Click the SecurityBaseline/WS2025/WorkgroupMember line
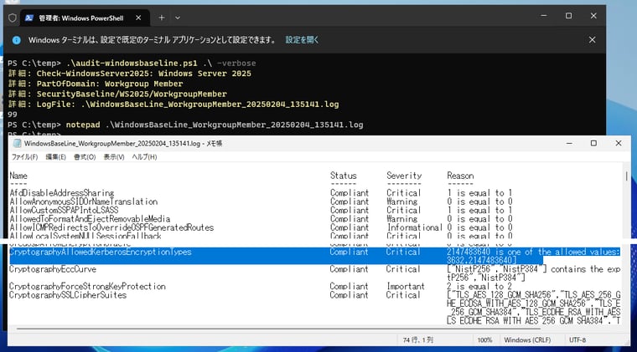The image size is (637, 352). click(117, 94)
